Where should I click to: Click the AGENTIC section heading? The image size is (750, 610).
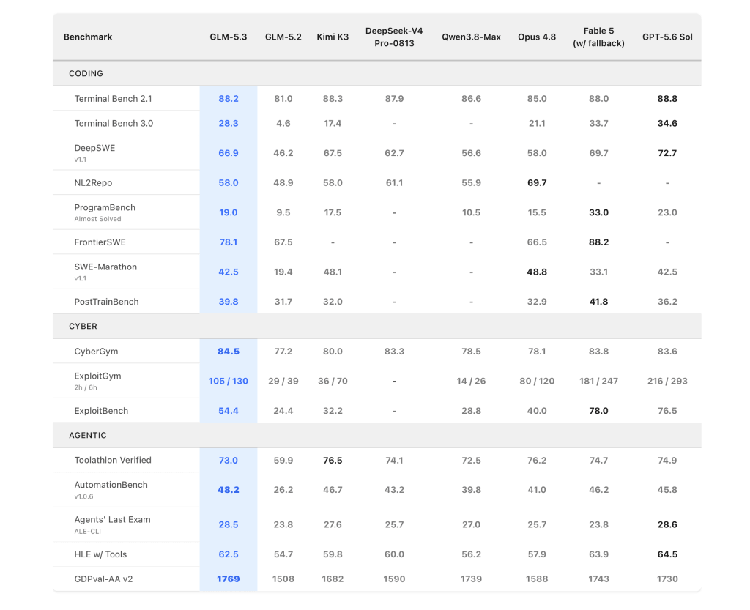coord(88,435)
